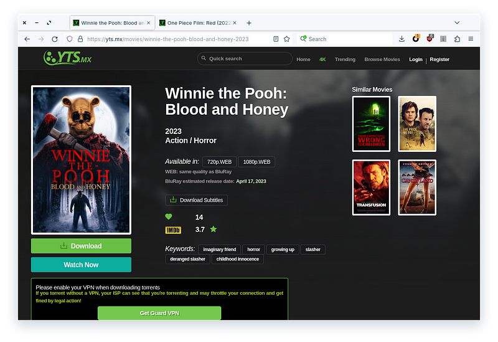Click the first extension icon with the orange badge

pyautogui.click(x=416, y=39)
